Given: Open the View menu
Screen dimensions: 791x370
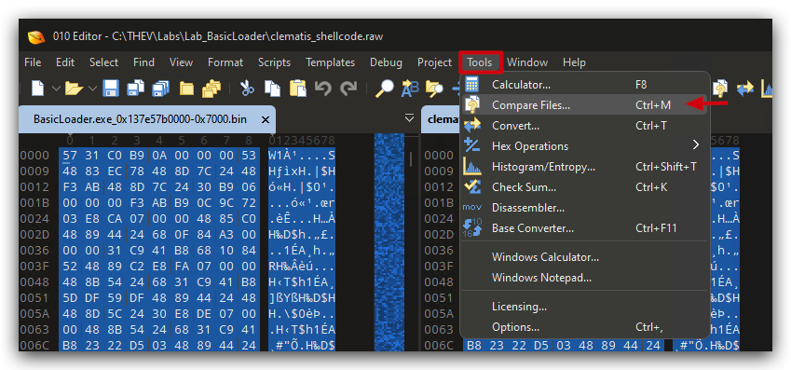Looking at the screenshot, I should pyautogui.click(x=181, y=62).
